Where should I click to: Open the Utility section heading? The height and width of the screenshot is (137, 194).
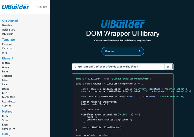point(6,134)
